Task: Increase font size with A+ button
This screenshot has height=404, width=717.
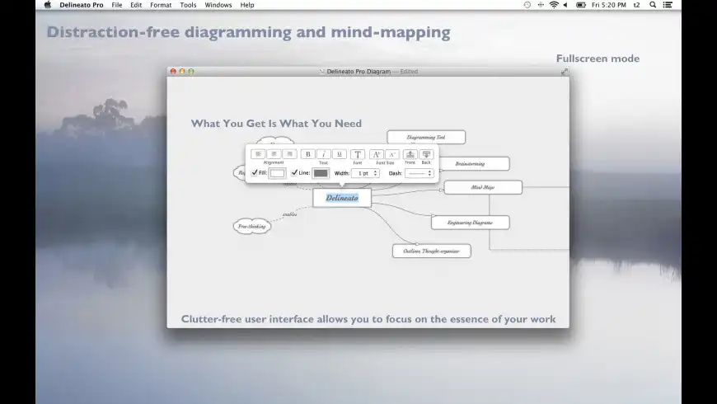Action: pos(377,154)
